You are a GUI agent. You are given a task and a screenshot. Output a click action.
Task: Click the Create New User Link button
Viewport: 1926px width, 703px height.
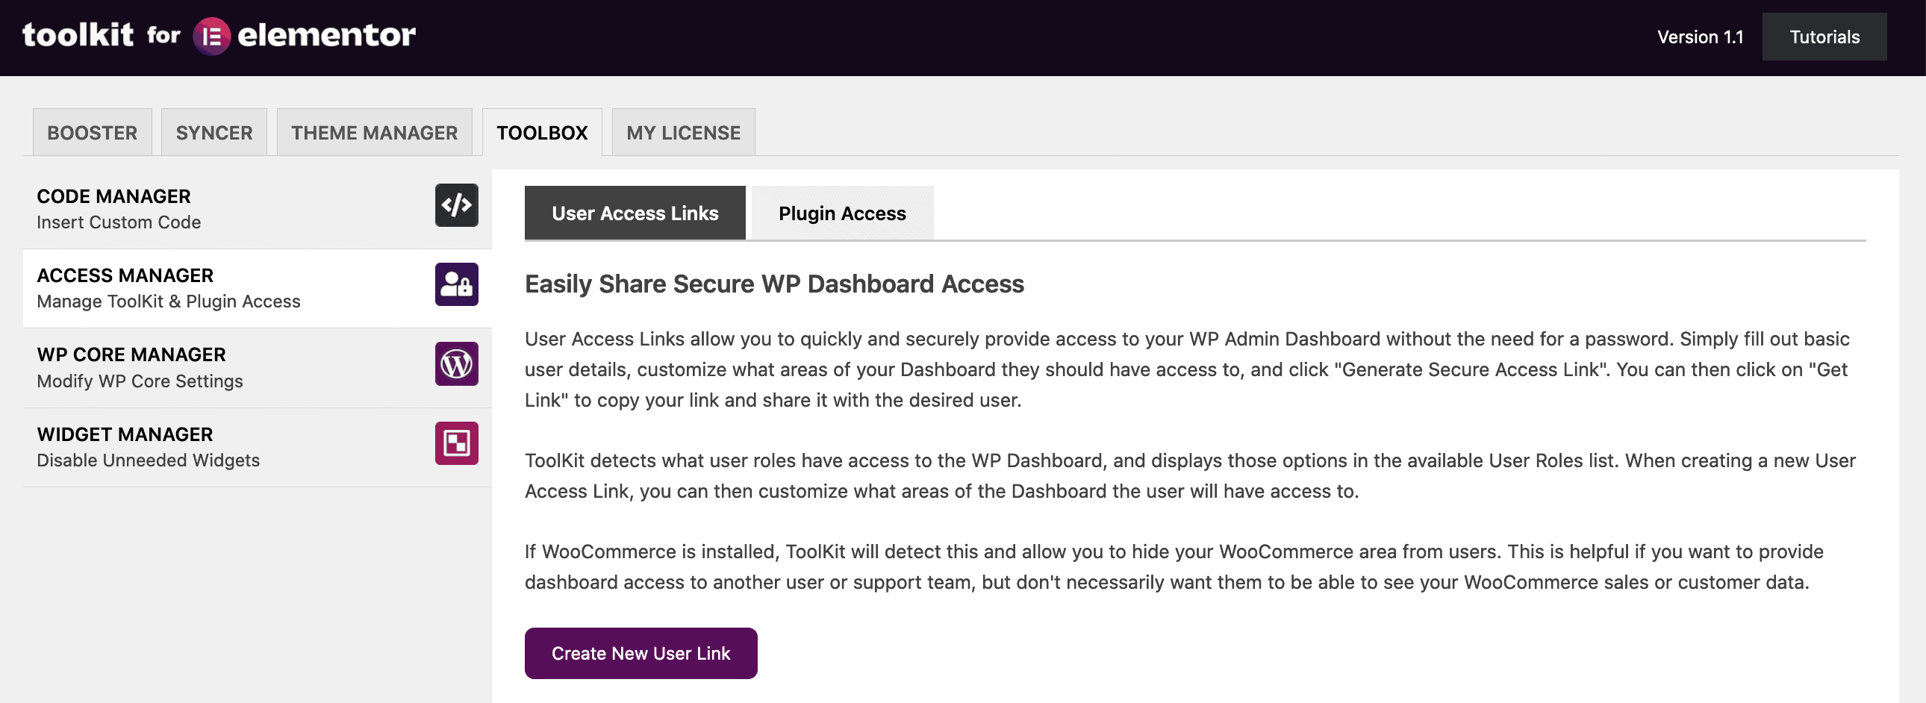tap(641, 653)
